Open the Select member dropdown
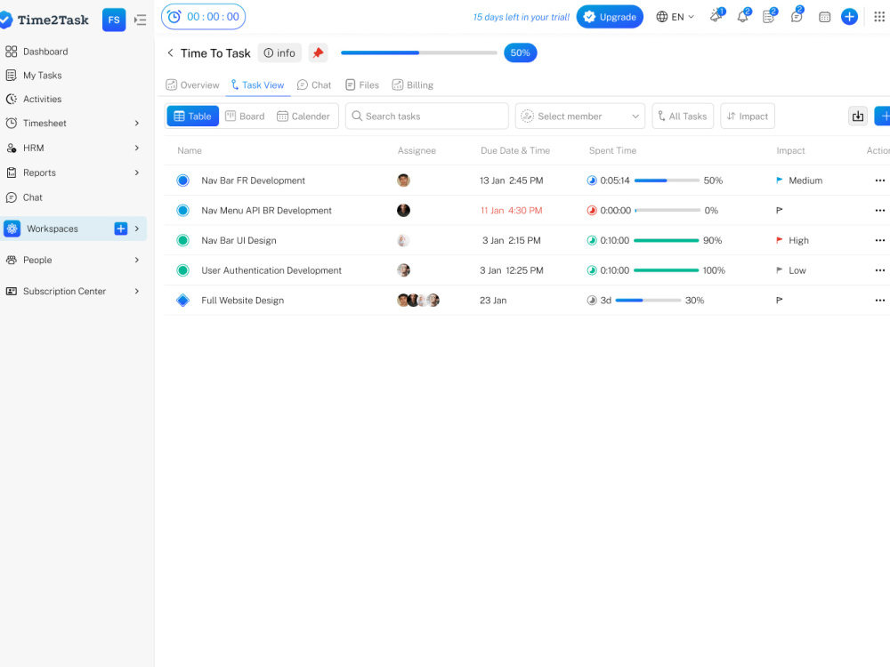The image size is (890, 667). coord(580,117)
